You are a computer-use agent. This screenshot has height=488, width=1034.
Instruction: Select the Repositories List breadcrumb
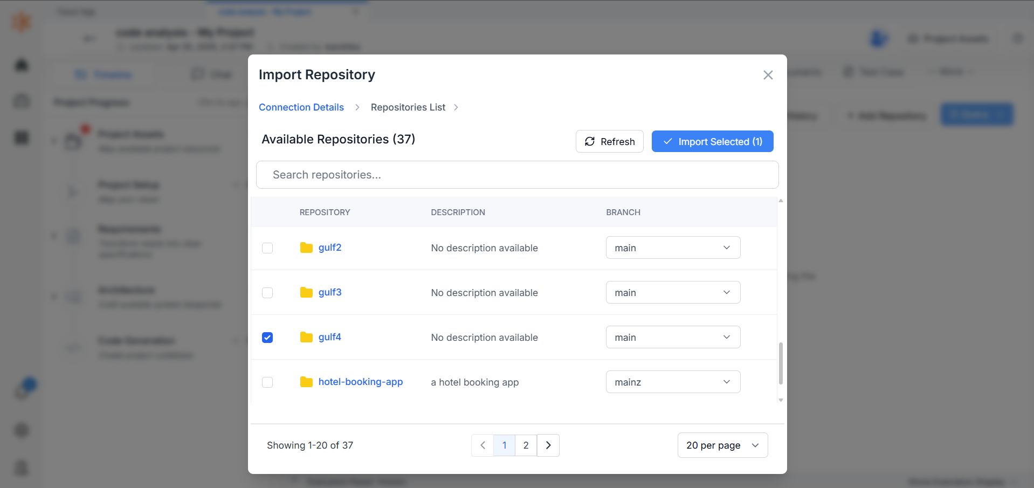[408, 107]
